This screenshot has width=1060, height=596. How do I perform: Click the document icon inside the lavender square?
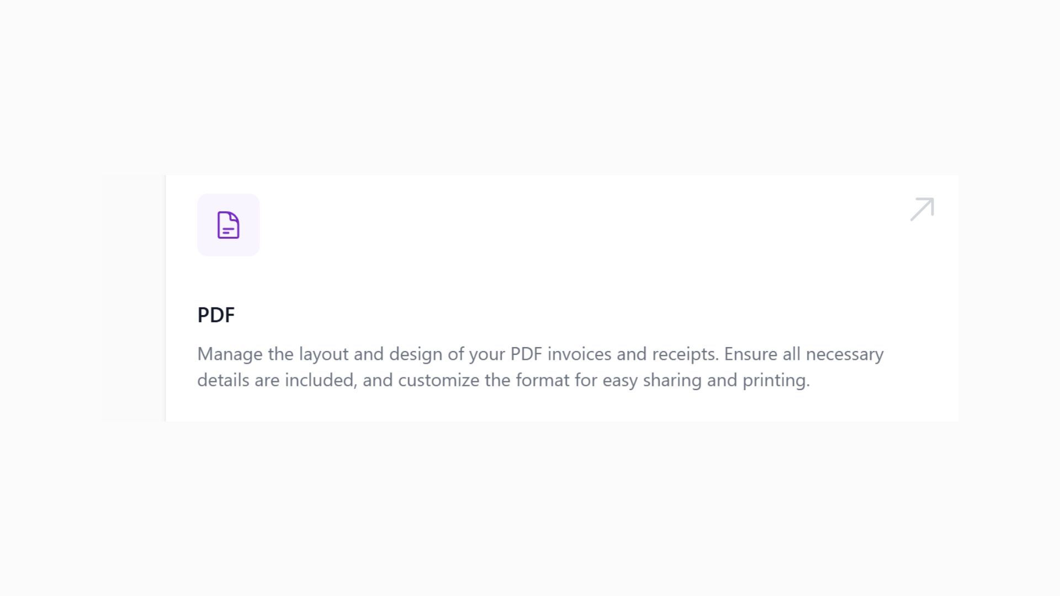tap(228, 224)
